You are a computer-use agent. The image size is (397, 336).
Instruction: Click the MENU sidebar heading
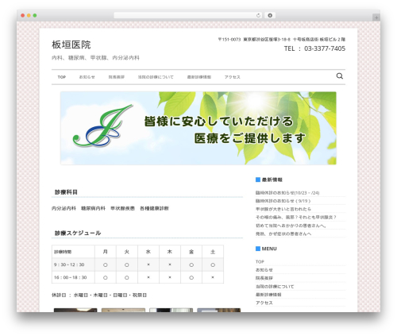[x=269, y=249]
